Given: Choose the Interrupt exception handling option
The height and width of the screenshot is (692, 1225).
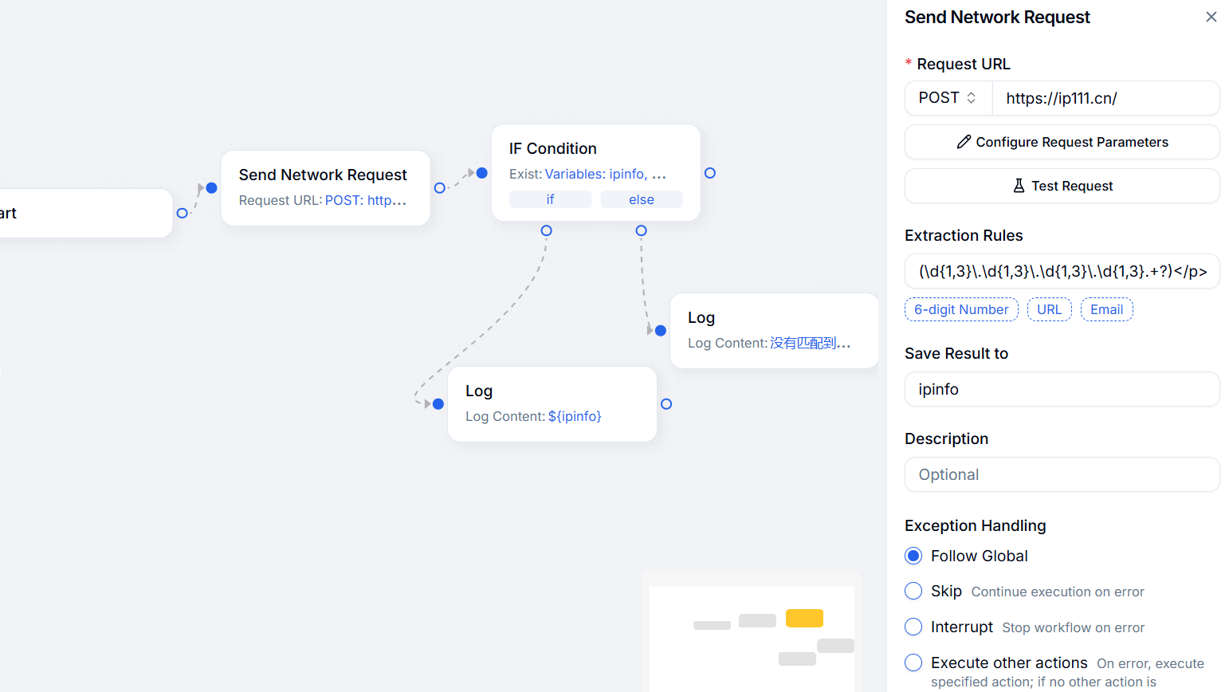Looking at the screenshot, I should coord(914,627).
